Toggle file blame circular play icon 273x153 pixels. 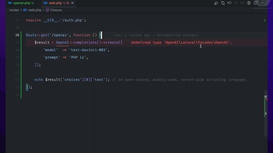[x=249, y=3]
